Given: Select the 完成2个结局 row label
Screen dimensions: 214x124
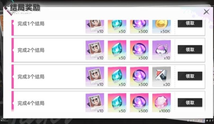Looking at the screenshot, I should pyautogui.click(x=31, y=50).
